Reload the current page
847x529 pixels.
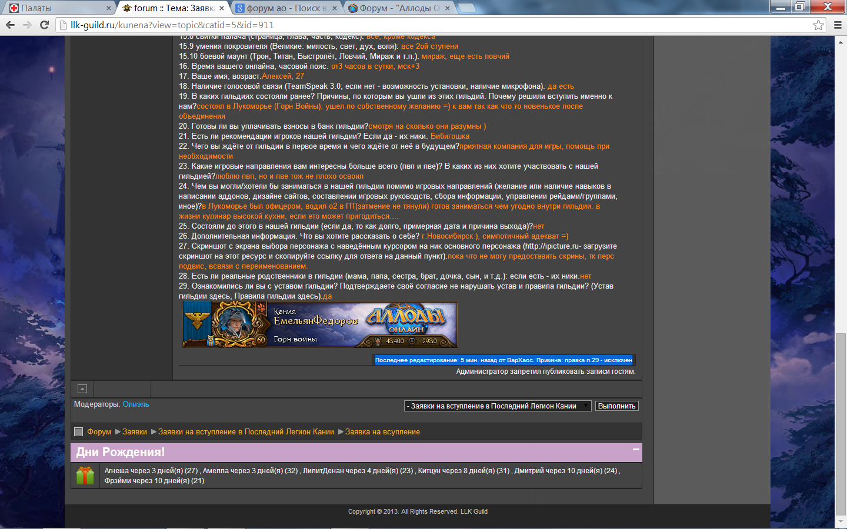[x=44, y=25]
